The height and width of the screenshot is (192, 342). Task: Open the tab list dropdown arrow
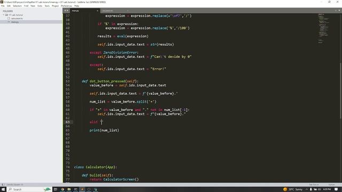(339, 11)
